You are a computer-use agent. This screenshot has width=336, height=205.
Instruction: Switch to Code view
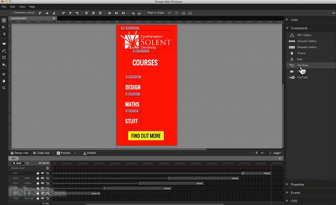click(41, 153)
